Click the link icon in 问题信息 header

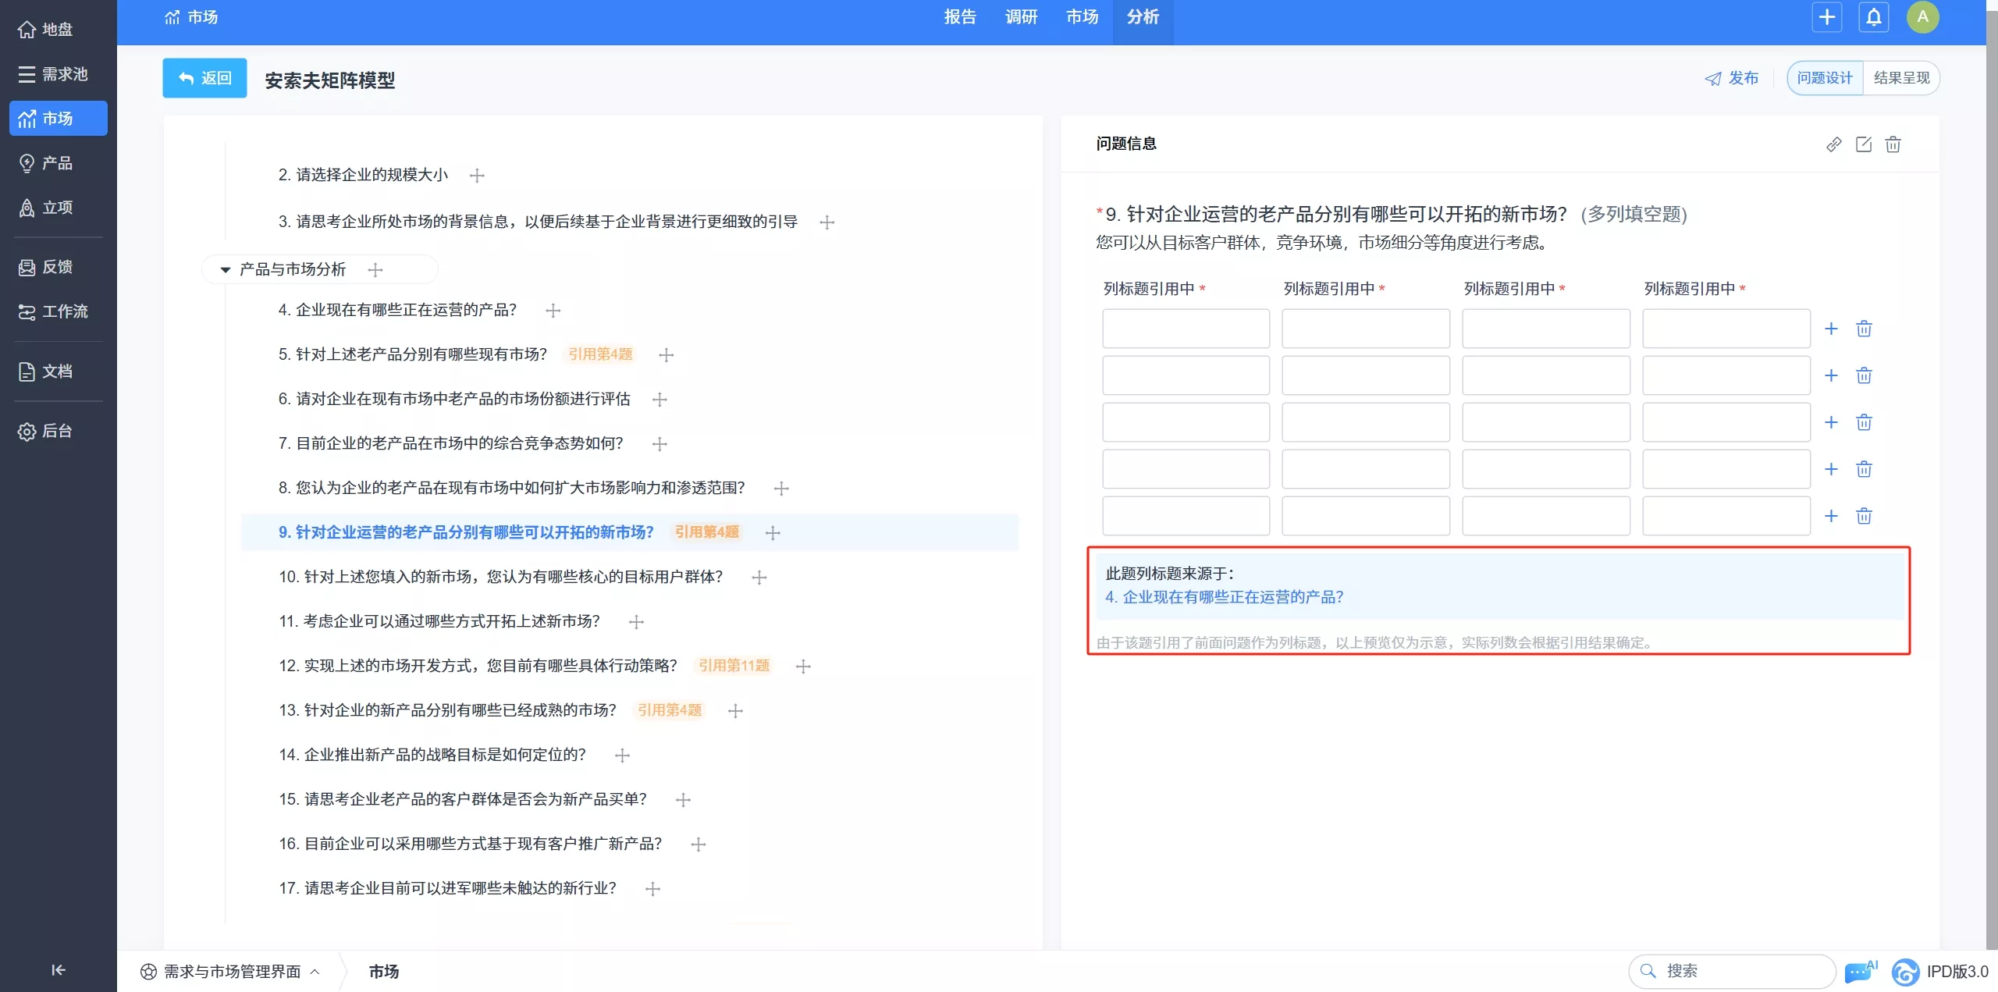[x=1834, y=144]
